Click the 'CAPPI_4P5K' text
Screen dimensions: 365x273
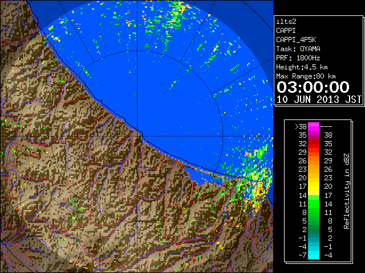[296, 40]
